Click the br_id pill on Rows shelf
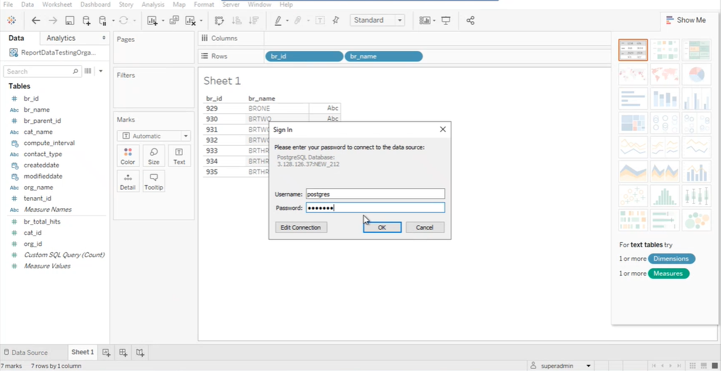The image size is (721, 371). [x=304, y=56]
